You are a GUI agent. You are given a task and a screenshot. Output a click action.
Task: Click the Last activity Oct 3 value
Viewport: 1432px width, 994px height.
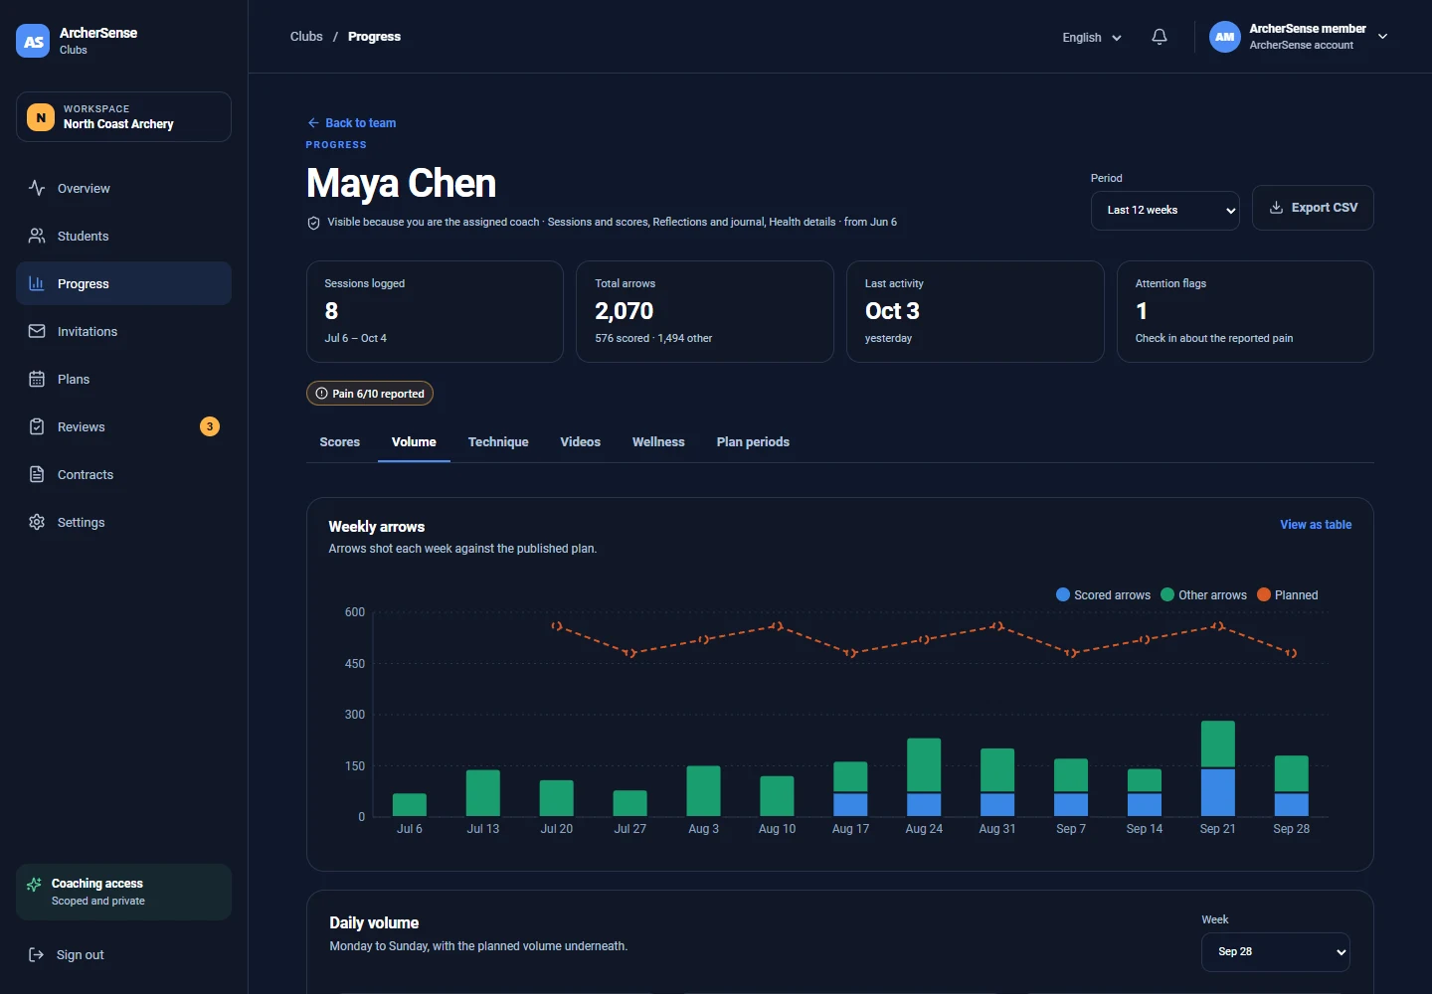coord(892,311)
